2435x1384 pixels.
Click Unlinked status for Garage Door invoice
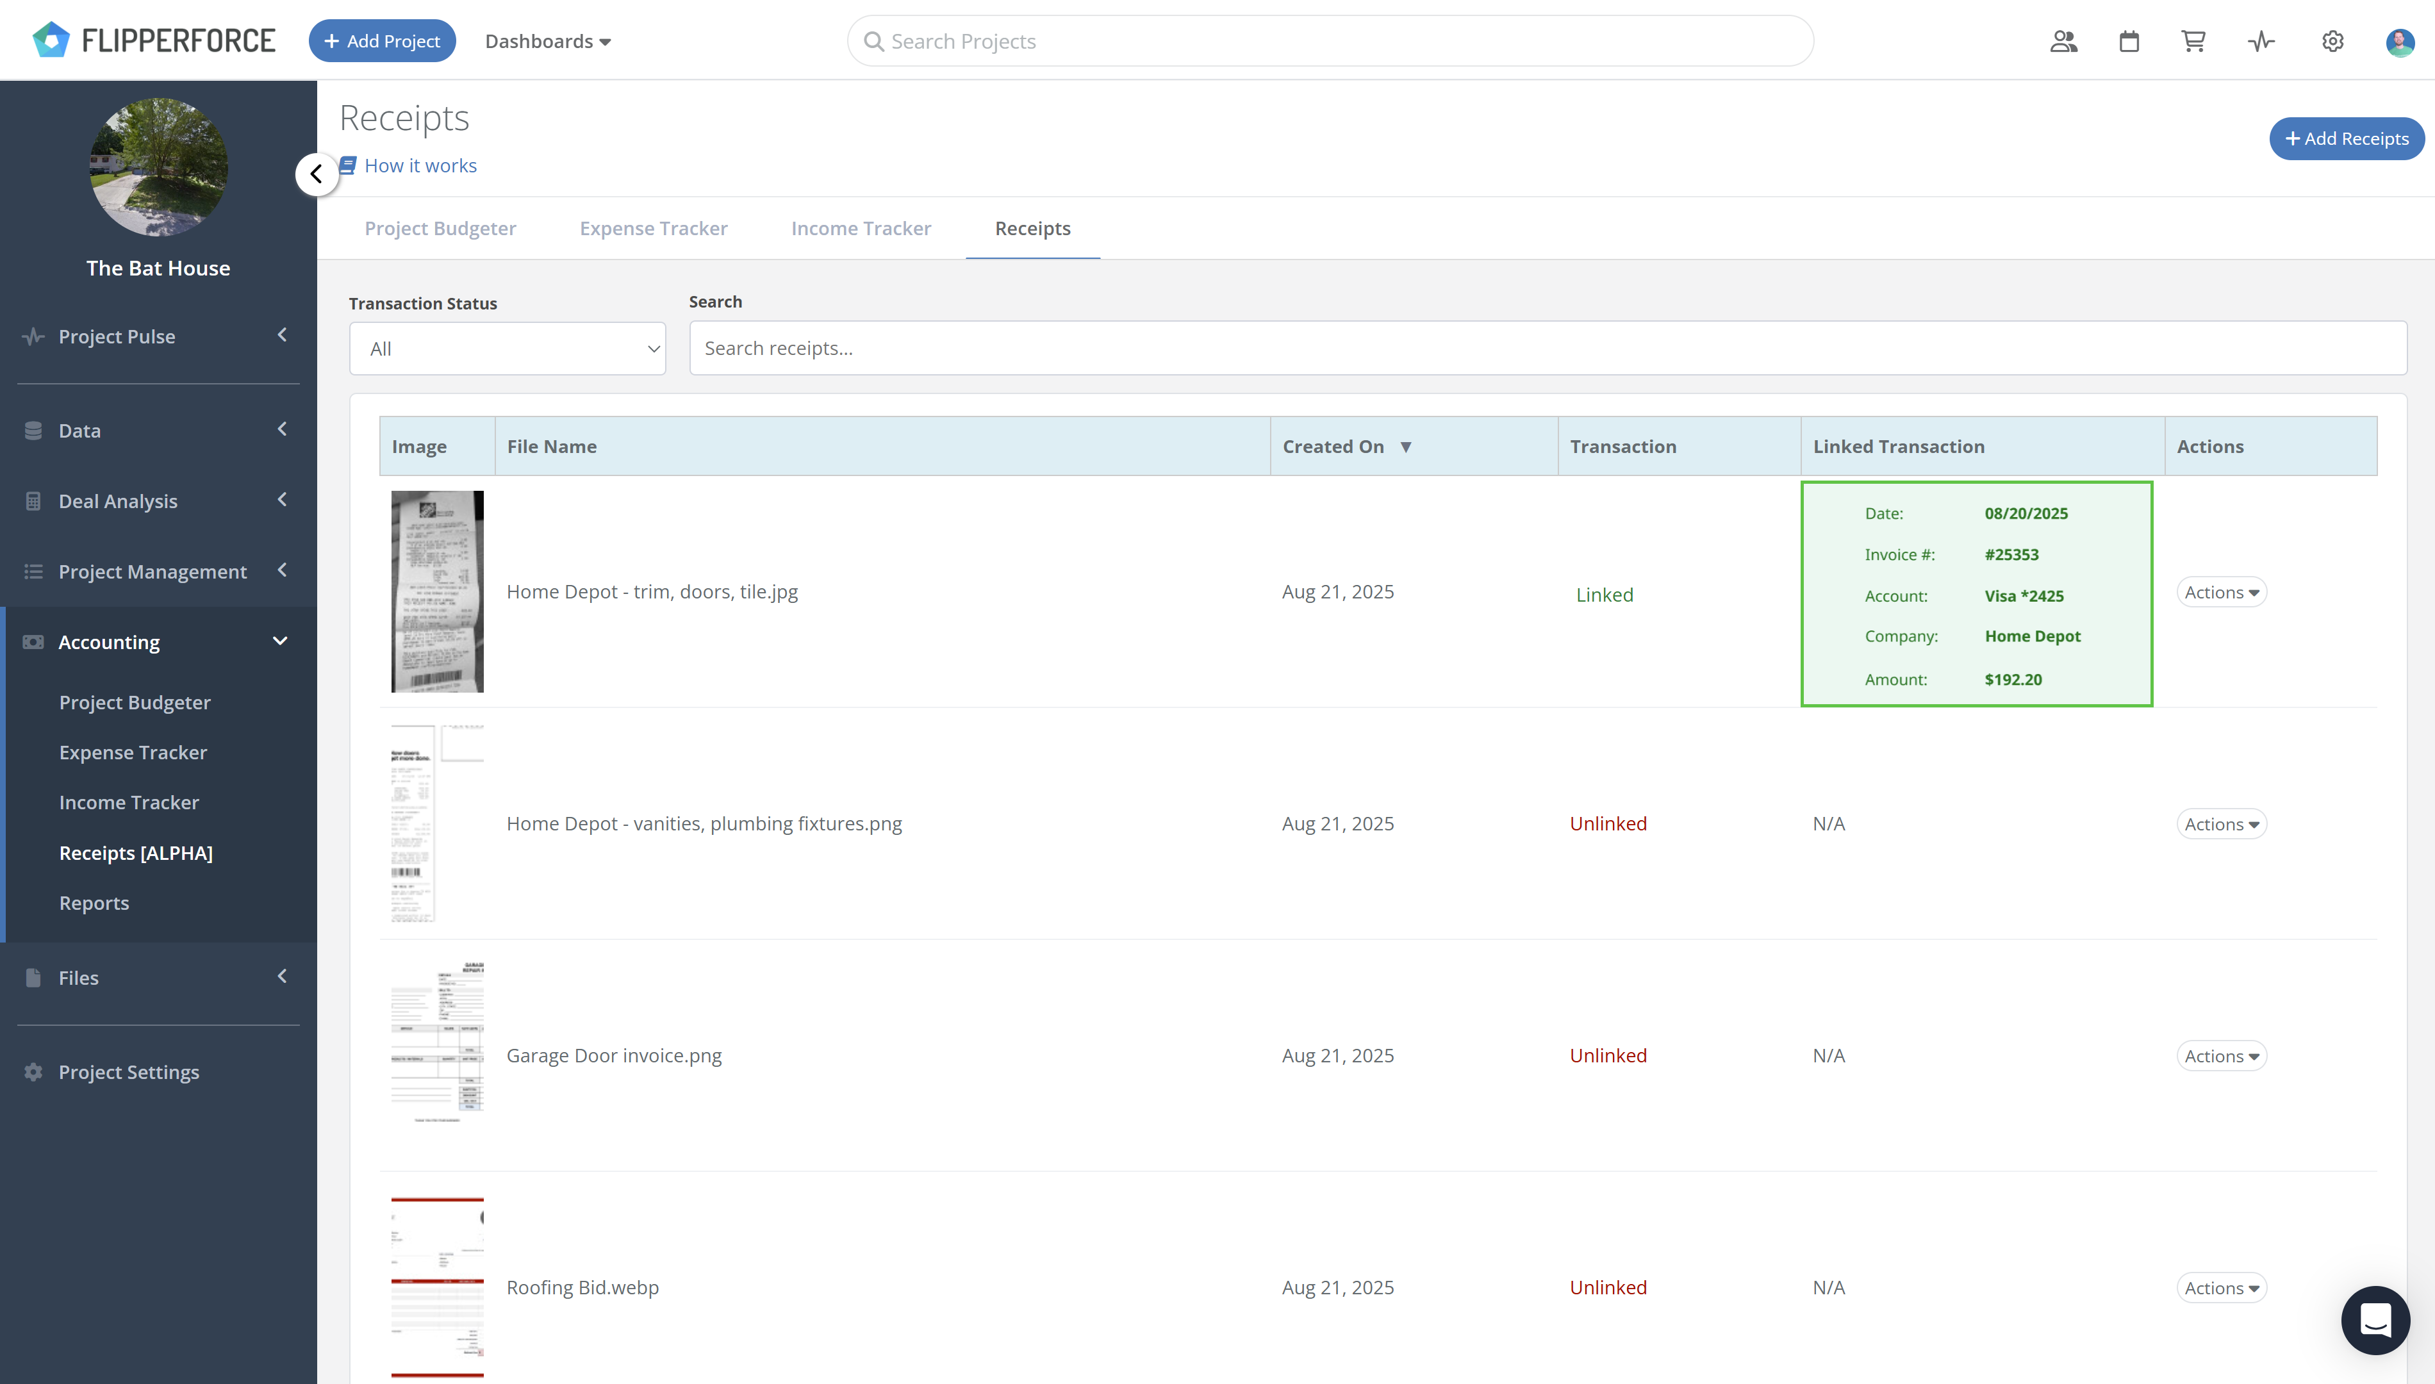(x=1608, y=1055)
